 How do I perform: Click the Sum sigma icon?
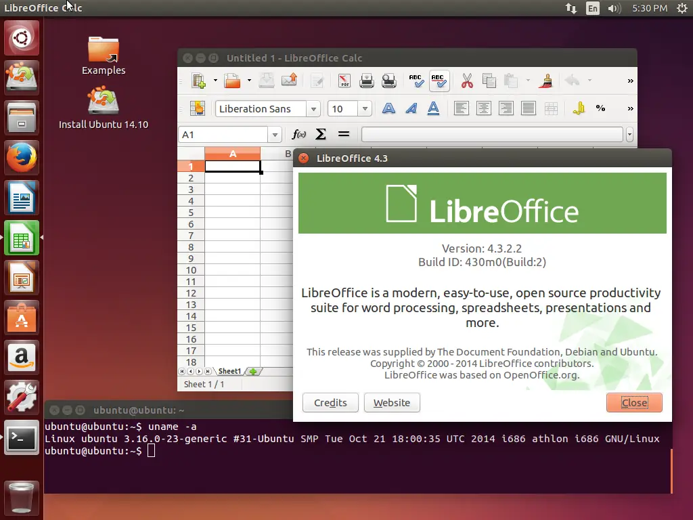tap(320, 135)
